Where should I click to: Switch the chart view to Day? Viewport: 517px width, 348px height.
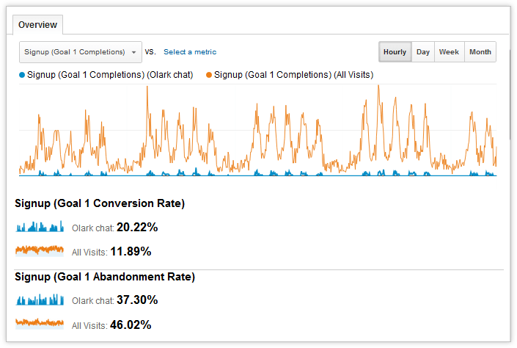pos(423,52)
